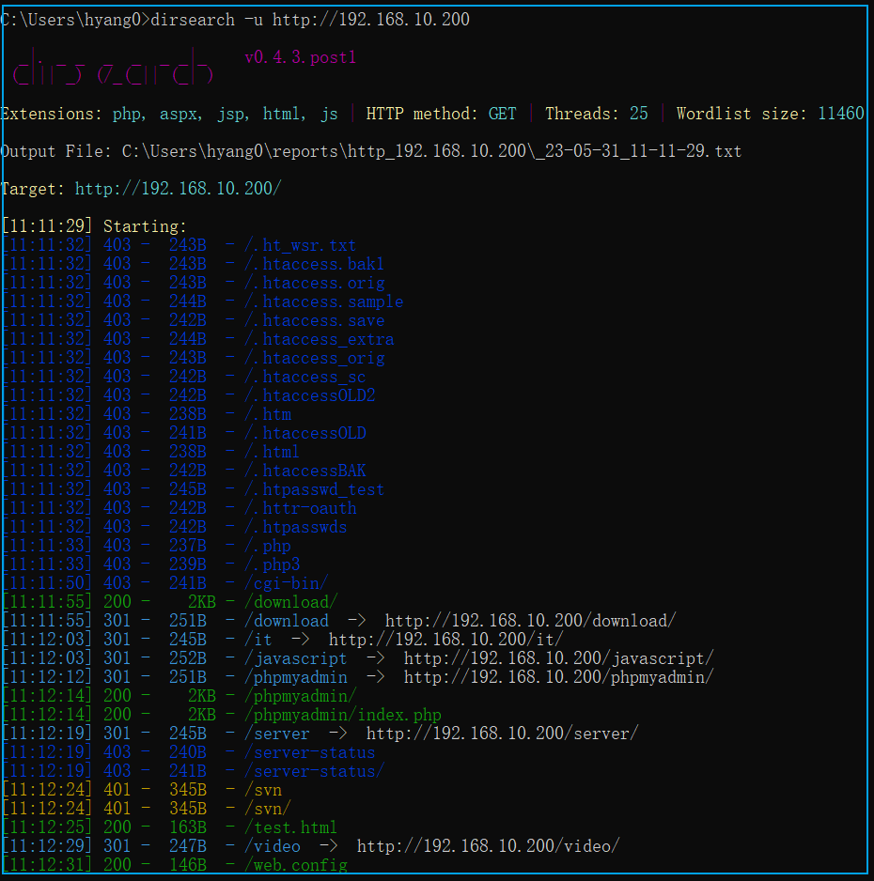Click the 146B size on web.config row
This screenshot has height=881, width=874.
pyautogui.click(x=188, y=865)
